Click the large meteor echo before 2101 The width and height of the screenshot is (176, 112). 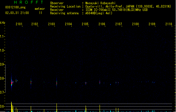tap(12, 83)
